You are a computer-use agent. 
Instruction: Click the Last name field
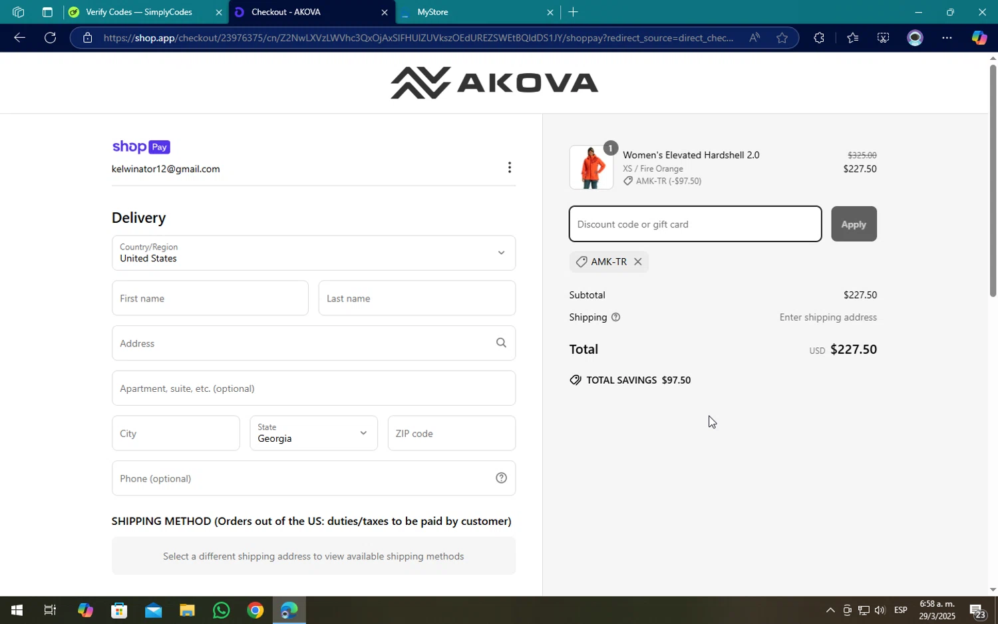416,298
